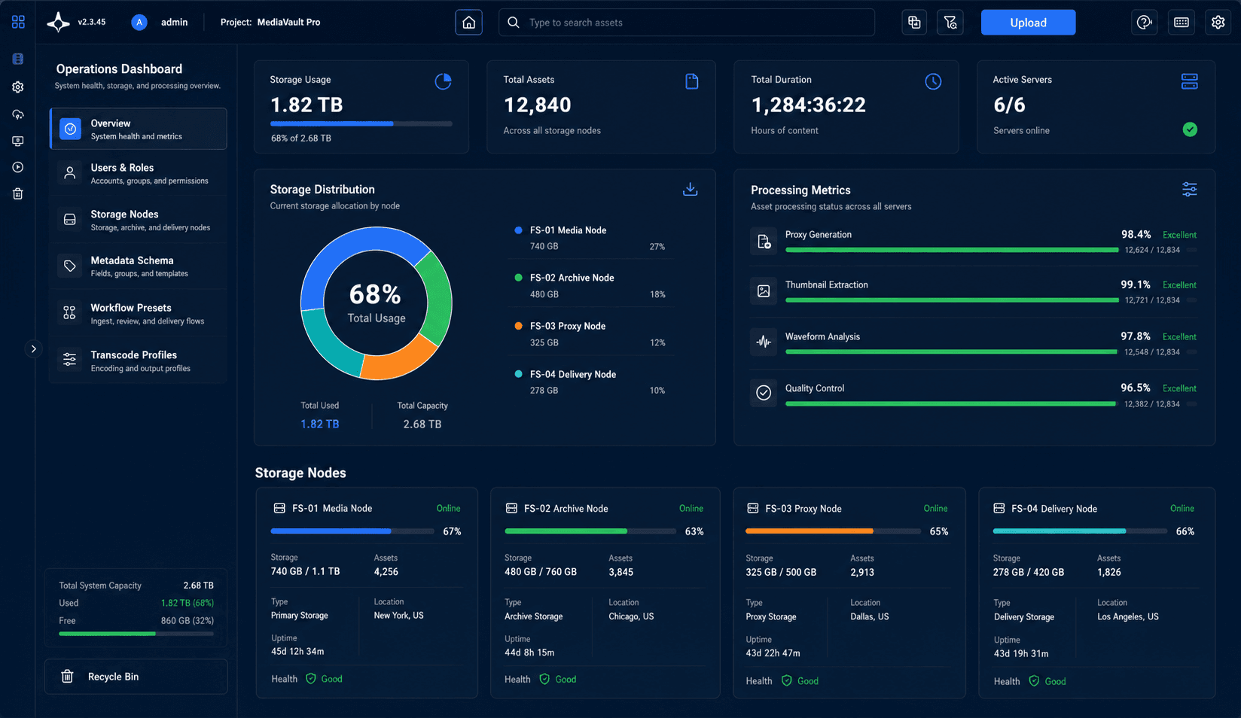Open the library icon in left rail

click(x=18, y=59)
